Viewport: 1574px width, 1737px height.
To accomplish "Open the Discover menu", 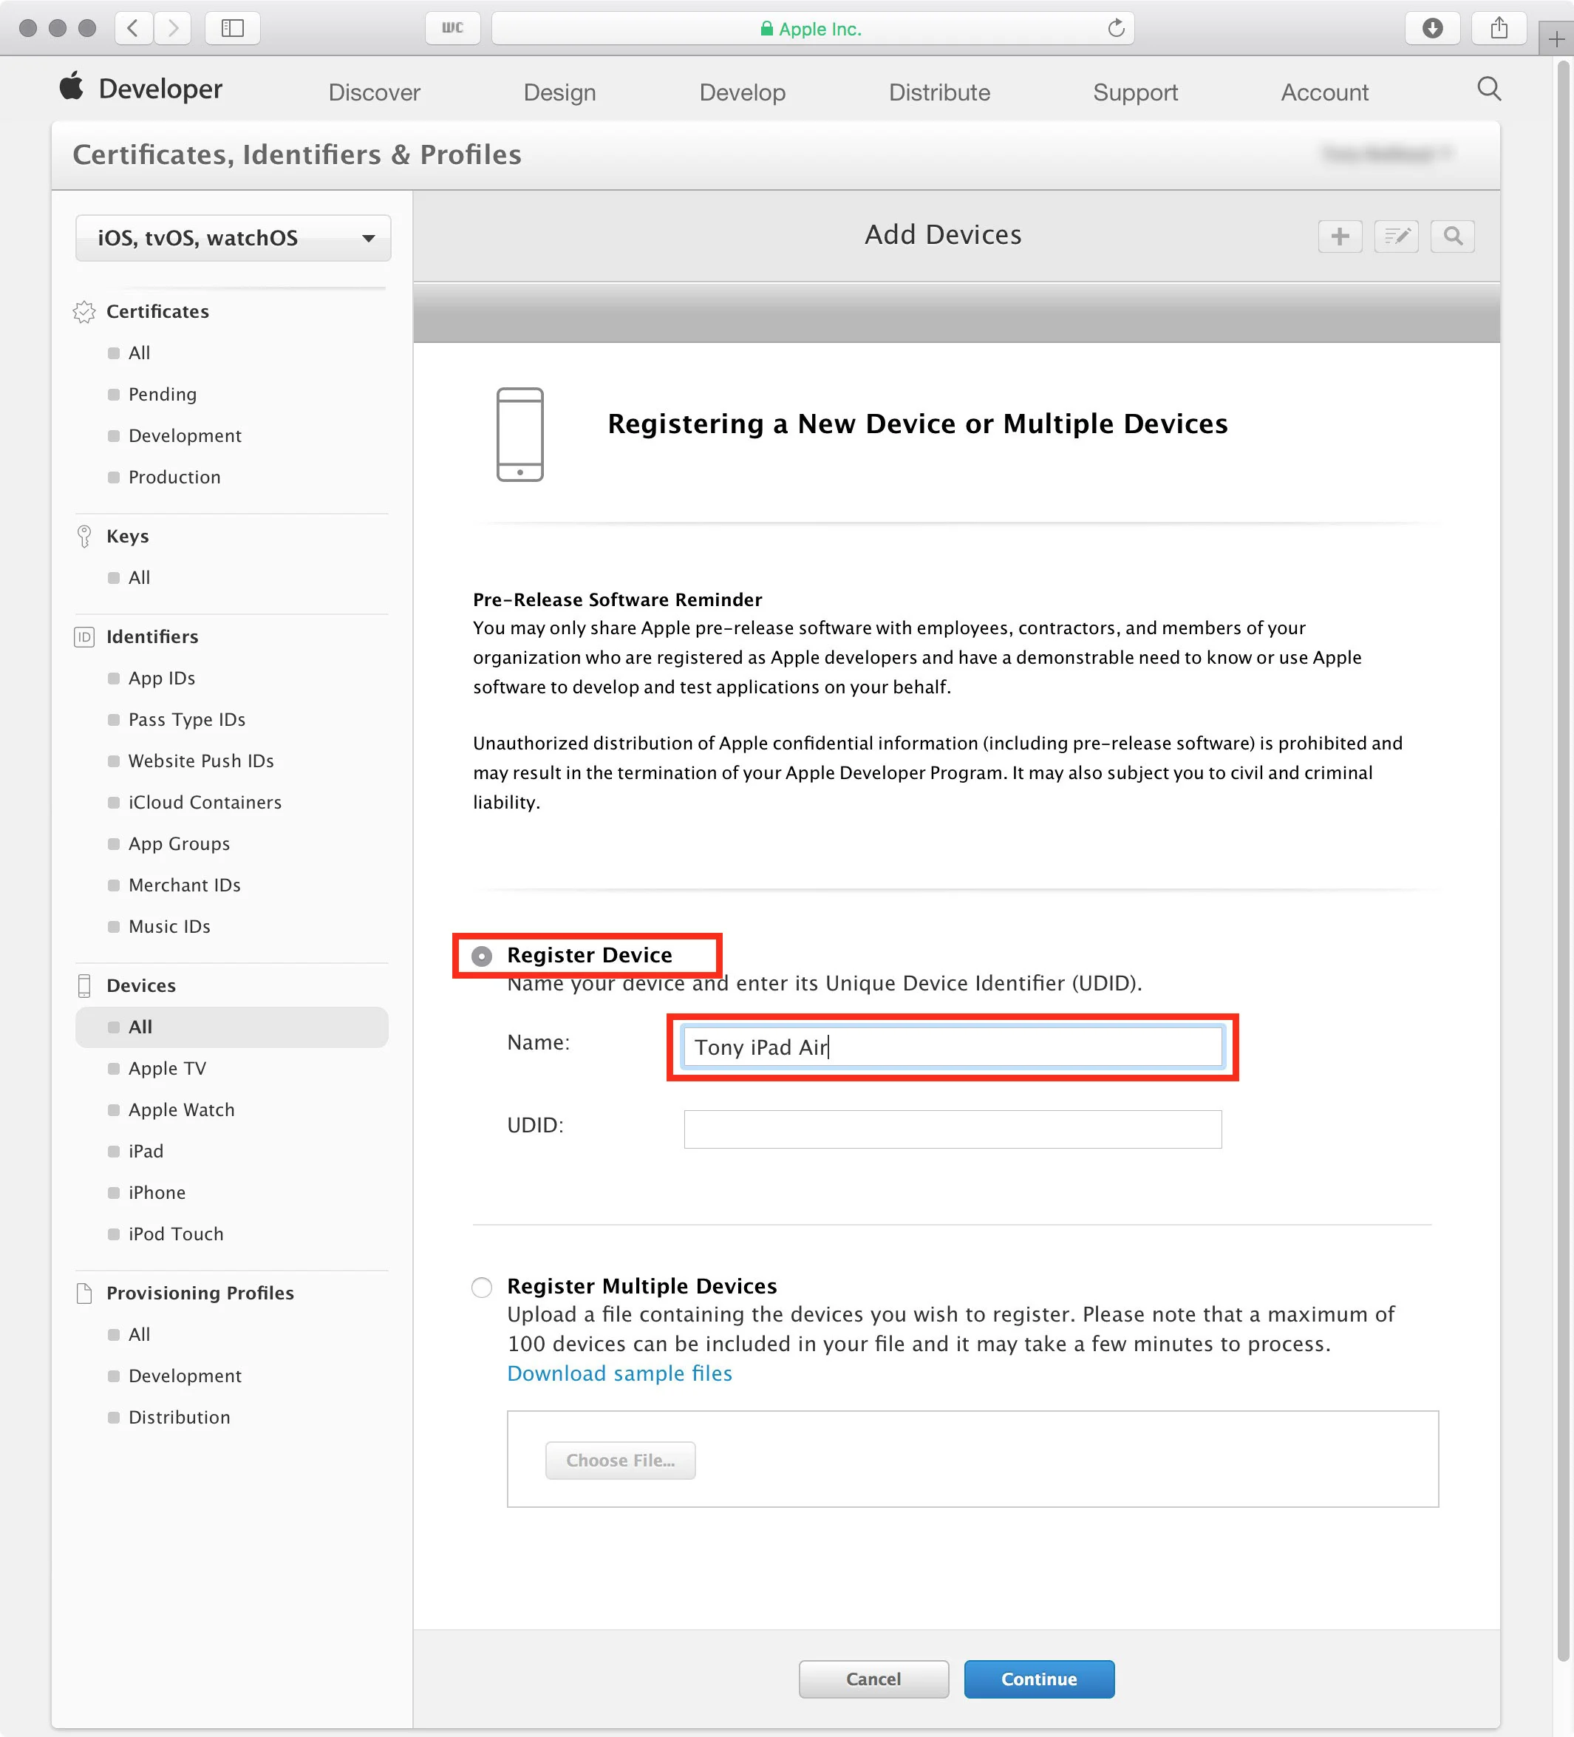I will (374, 92).
